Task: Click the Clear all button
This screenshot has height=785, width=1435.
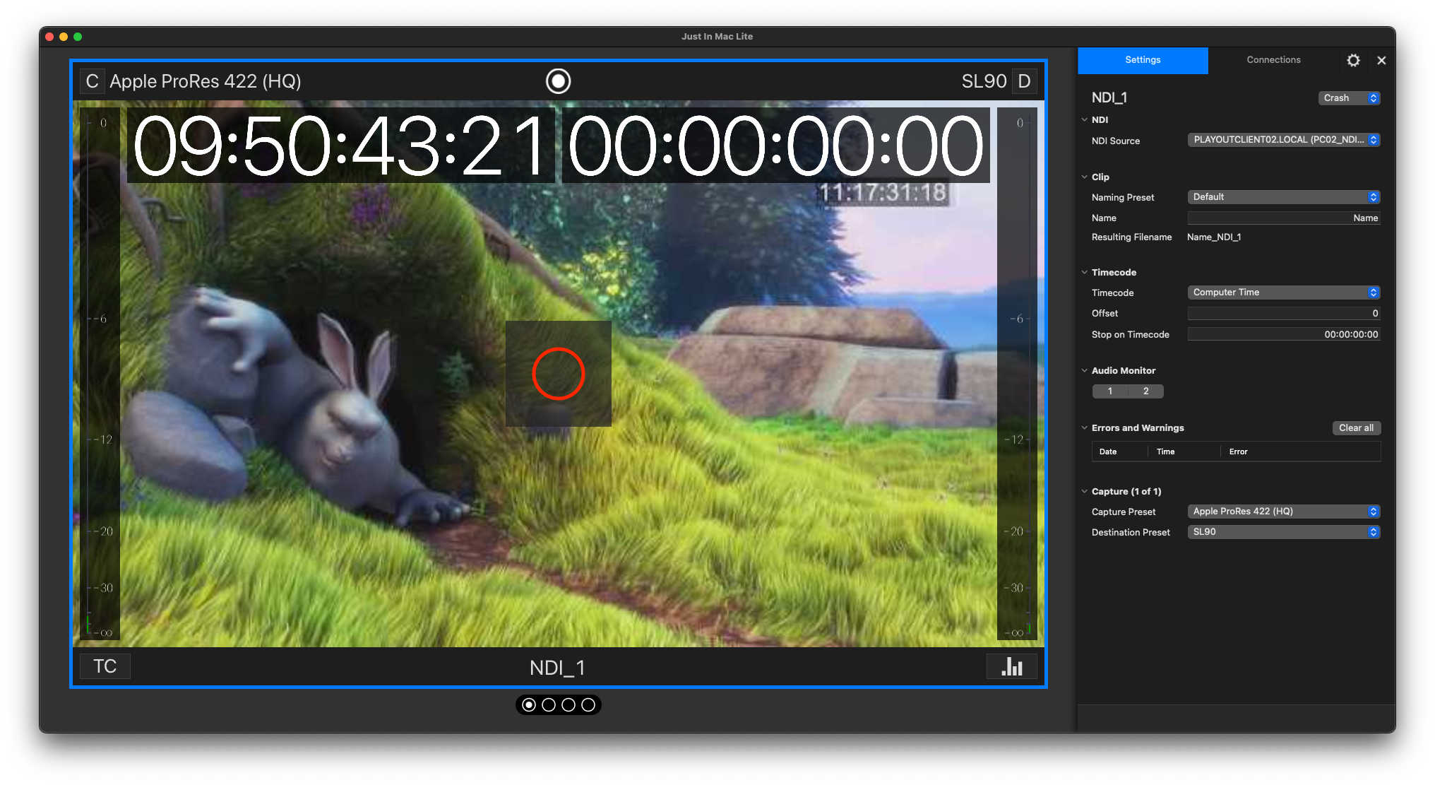Action: point(1356,428)
